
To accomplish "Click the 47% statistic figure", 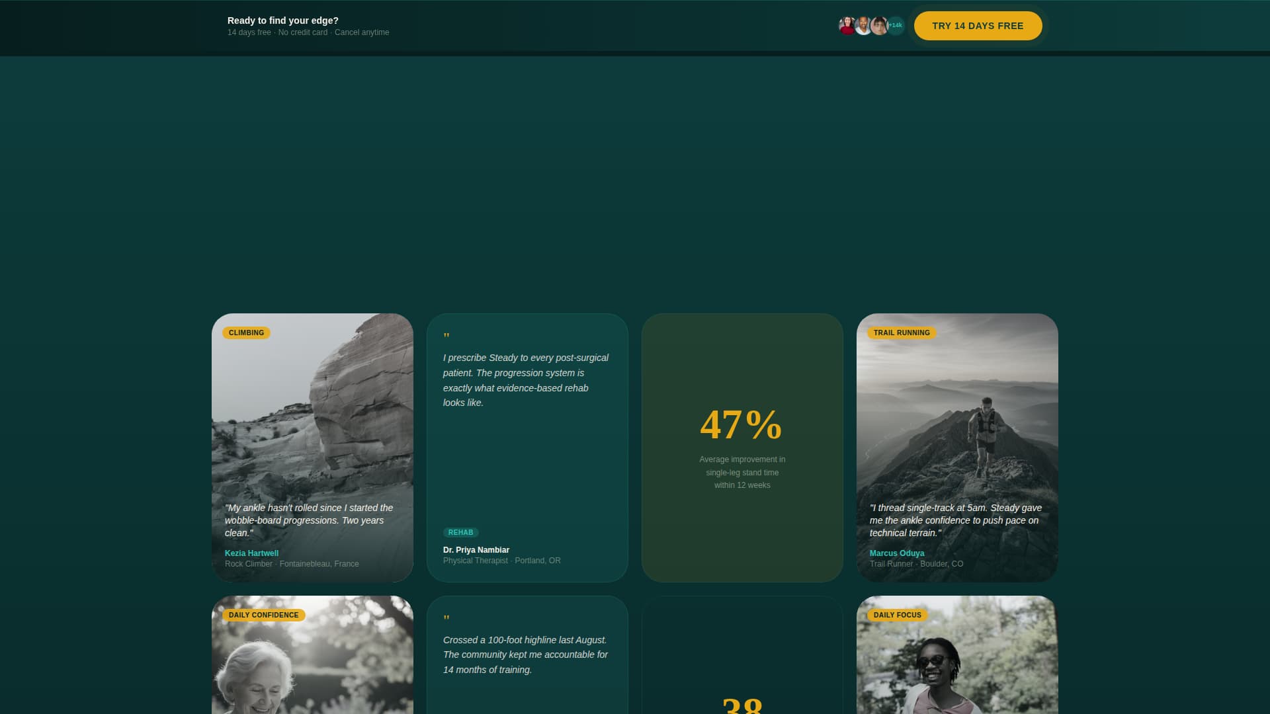I will (x=741, y=424).
